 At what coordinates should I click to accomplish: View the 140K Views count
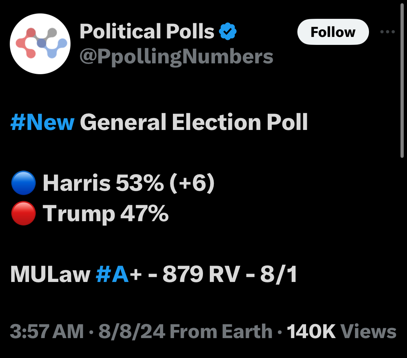(x=342, y=332)
